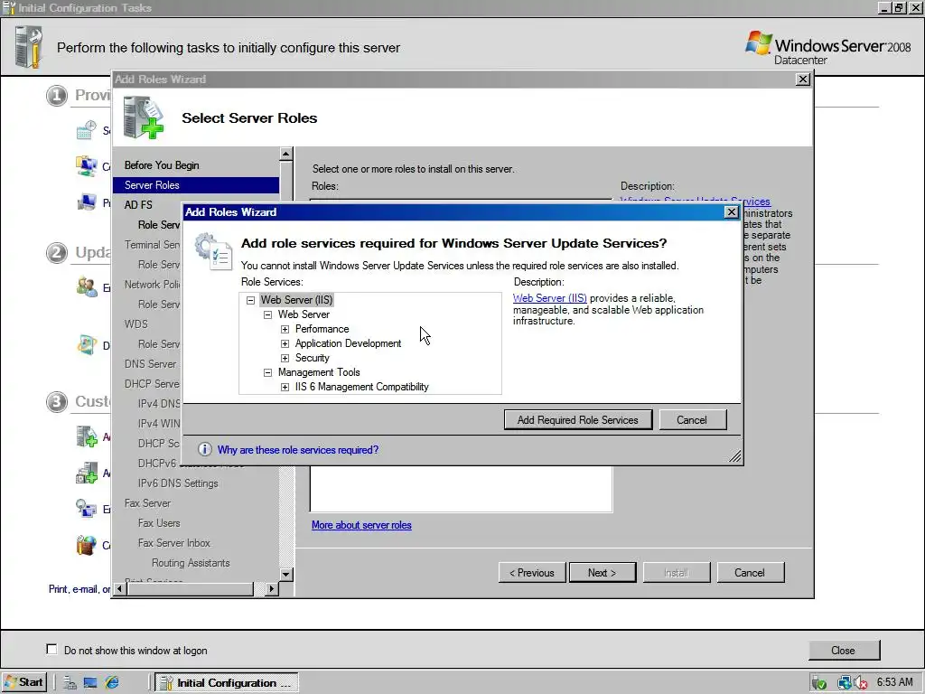Close the inner Add Roles Wizard dialog

[731, 211]
